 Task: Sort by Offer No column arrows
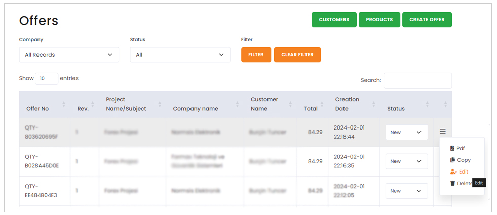pos(64,104)
